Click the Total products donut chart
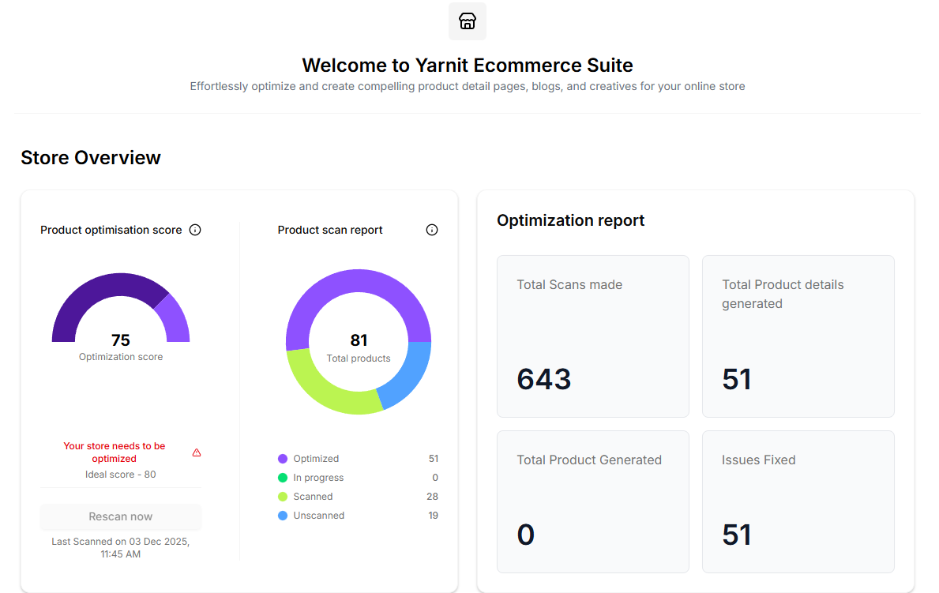Viewport: 939px width, 593px height. [359, 342]
